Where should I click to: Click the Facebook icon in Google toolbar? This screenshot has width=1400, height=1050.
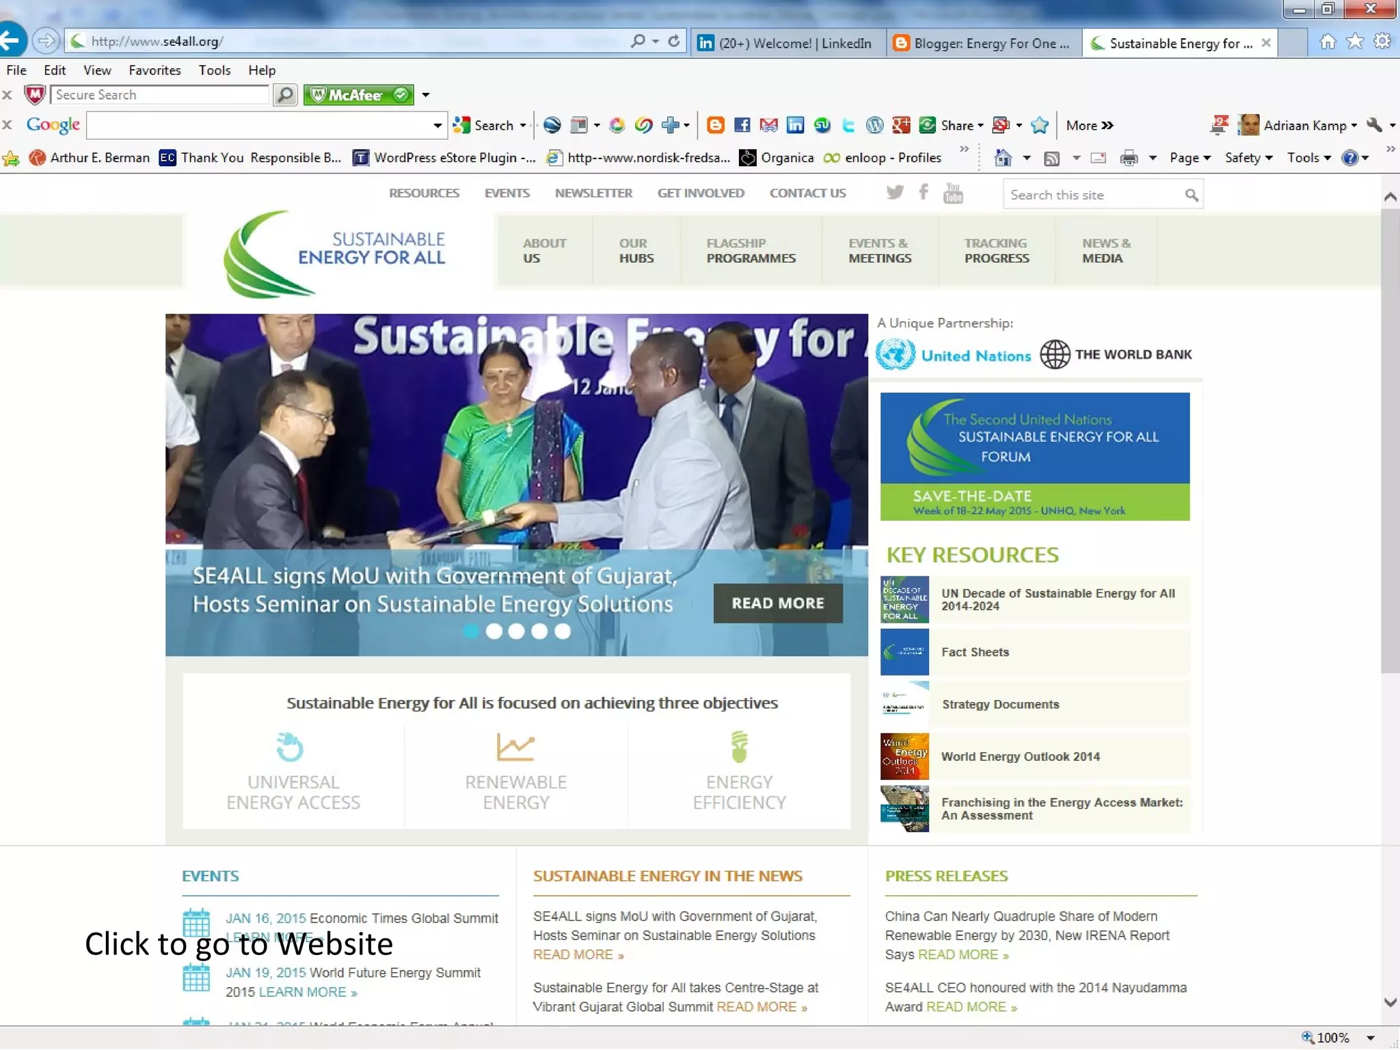[742, 125]
